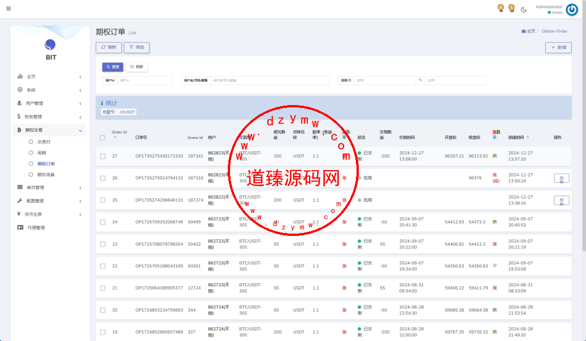Viewport: 586px width, 341px height.
Task: Expand the 首页管理 menu chevron
Action: (x=80, y=188)
